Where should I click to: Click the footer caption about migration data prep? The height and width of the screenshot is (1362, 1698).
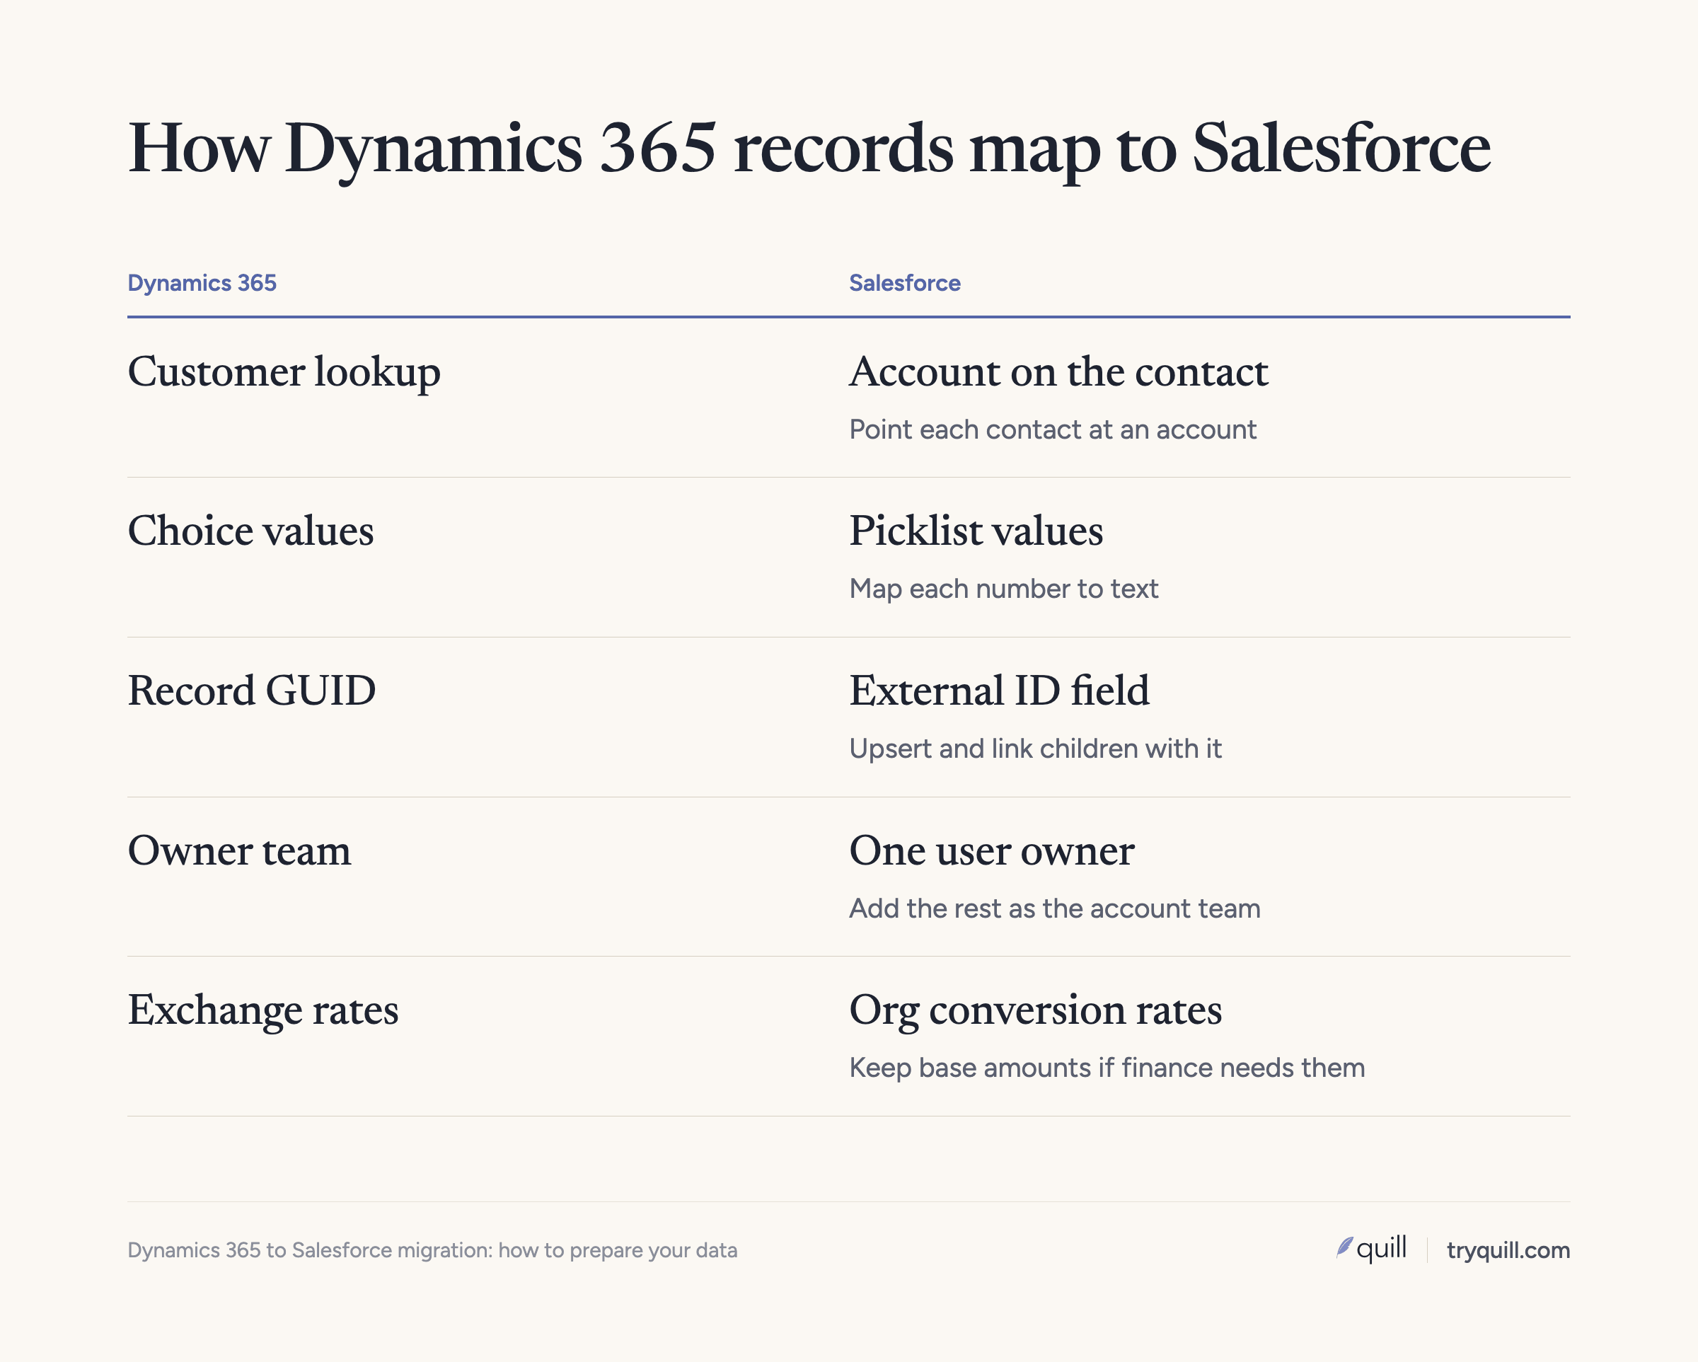pyautogui.click(x=432, y=1250)
